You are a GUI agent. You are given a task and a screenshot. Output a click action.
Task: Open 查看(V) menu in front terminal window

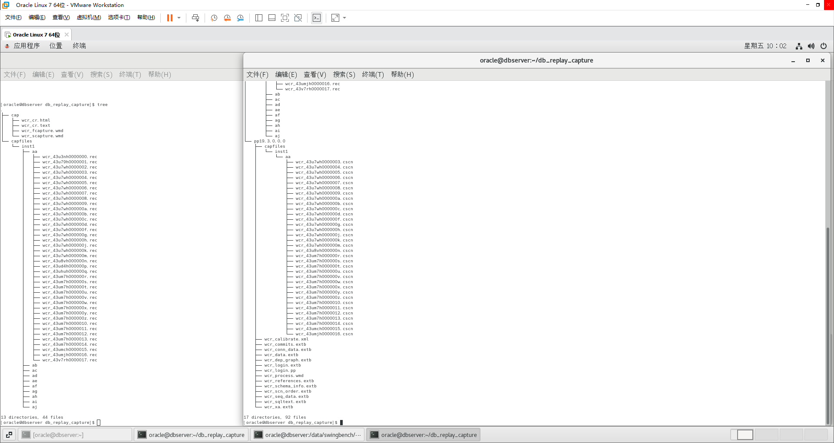tap(314, 74)
